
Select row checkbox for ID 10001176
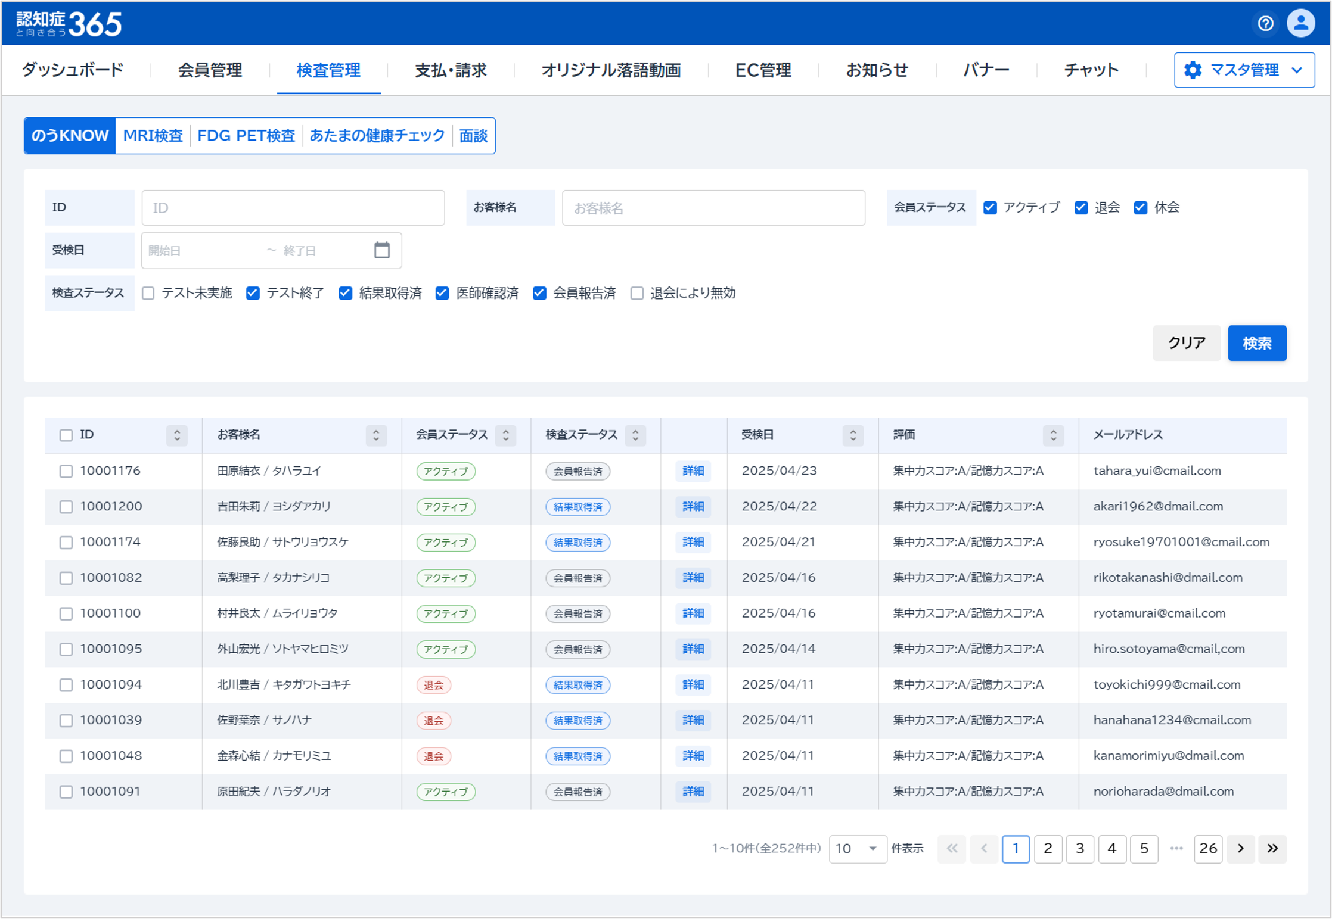coord(66,471)
